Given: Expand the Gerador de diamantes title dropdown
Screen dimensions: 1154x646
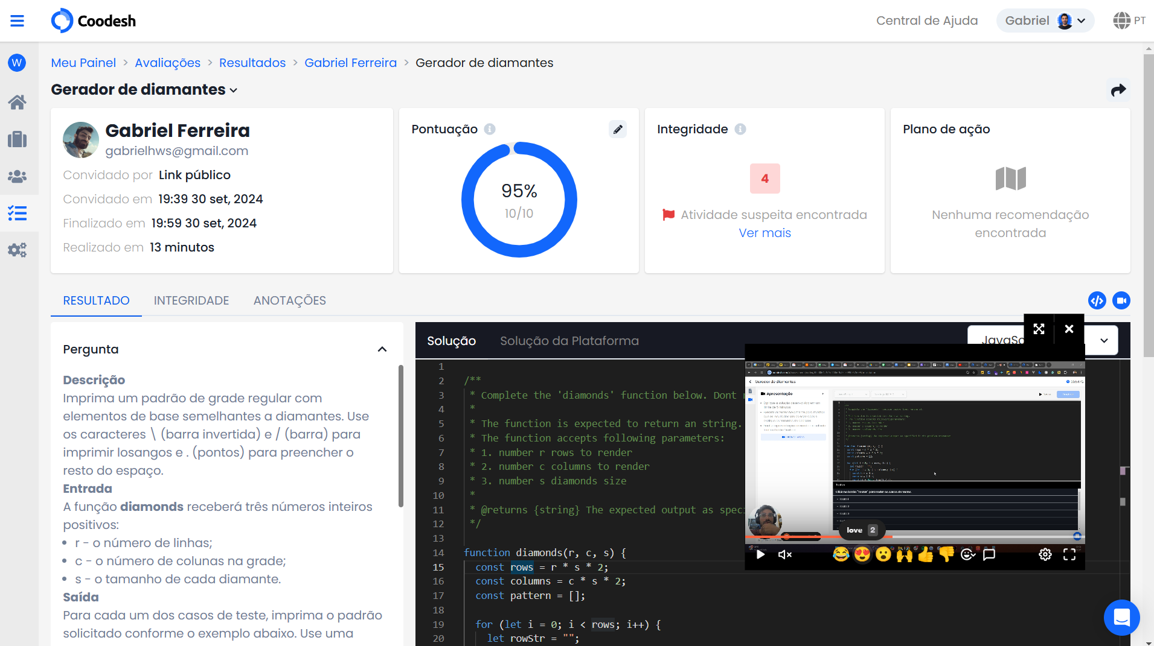Looking at the screenshot, I should (234, 90).
